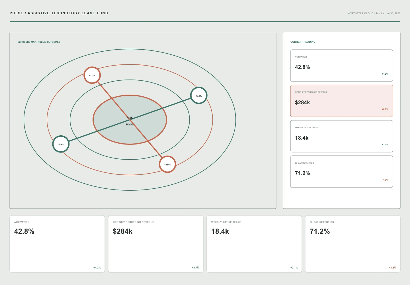
Task: Select the 30-Day Retention card in Current Reading
Action: point(342,172)
